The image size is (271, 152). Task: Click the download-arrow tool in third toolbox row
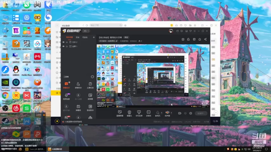[x=66, y=108]
